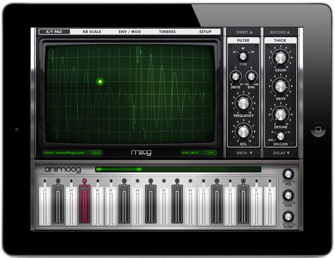The image size is (335, 258).
Task: Open the ENV / MOD tab
Action: tap(130, 32)
